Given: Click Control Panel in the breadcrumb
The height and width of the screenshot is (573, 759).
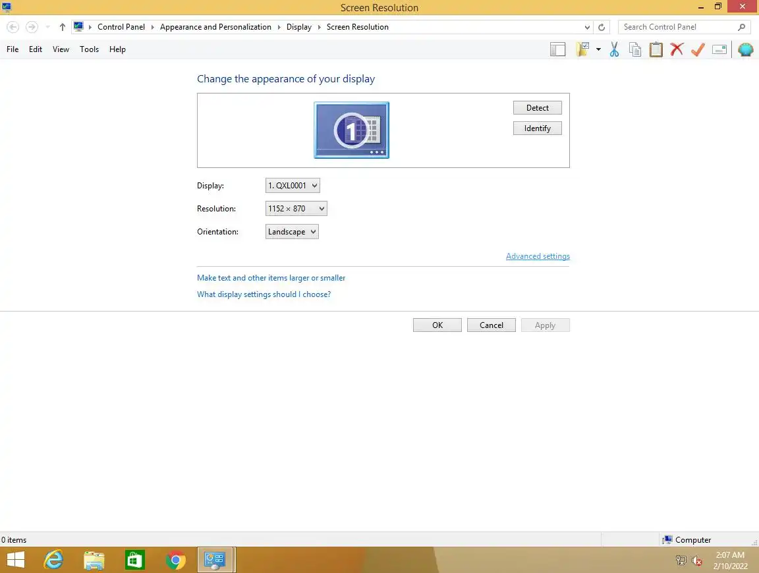Looking at the screenshot, I should click(121, 27).
